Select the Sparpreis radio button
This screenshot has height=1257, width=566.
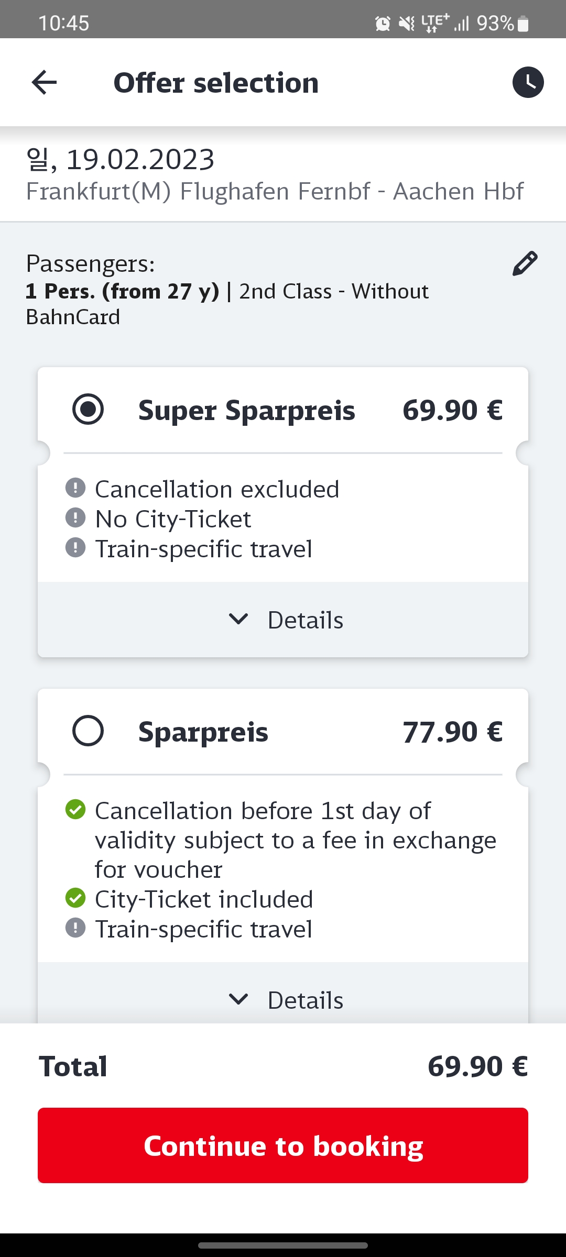(x=88, y=731)
